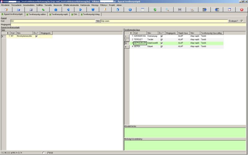Toggle the Érvényes? checkbox
The width and height of the screenshot is (248, 155).
[x=241, y=21]
